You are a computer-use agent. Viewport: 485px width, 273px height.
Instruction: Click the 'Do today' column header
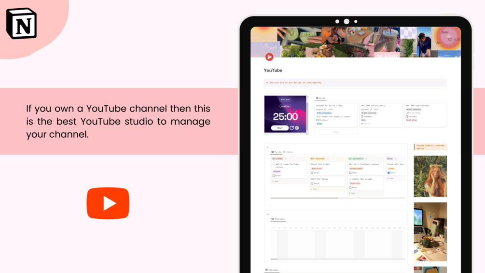(x=277, y=158)
